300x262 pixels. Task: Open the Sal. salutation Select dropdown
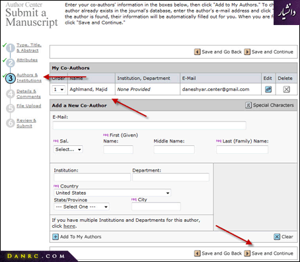[68, 149]
